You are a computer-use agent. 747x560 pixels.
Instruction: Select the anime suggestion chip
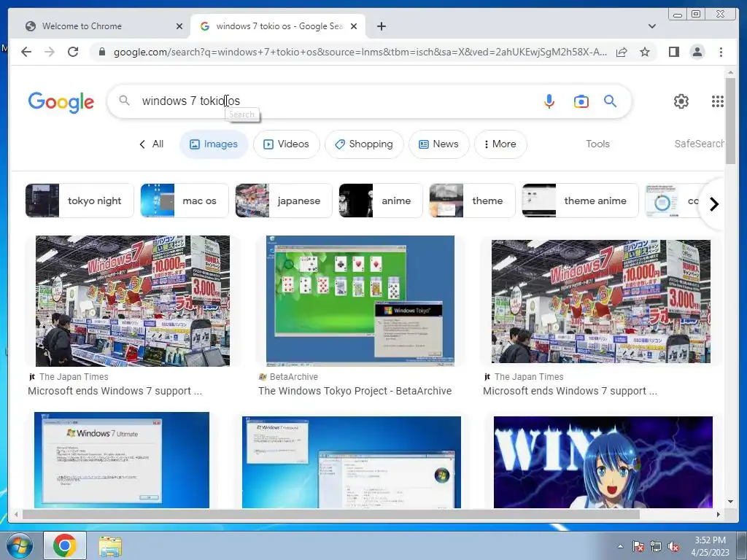[381, 201]
